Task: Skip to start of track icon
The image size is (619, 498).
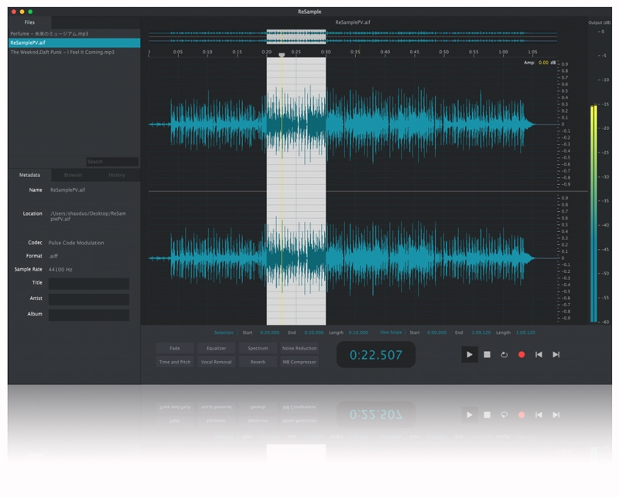Action: 539,354
